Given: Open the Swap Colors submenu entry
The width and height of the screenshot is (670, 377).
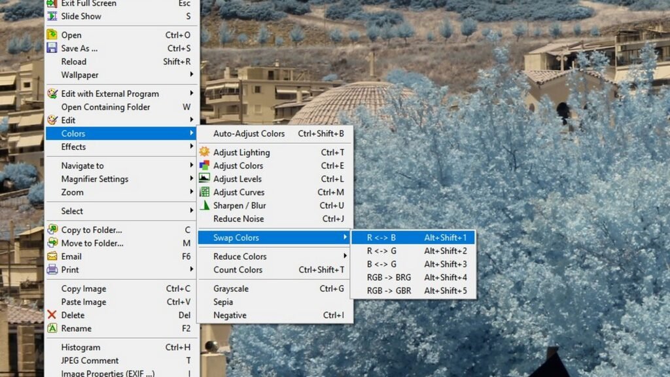Looking at the screenshot, I should (274, 237).
